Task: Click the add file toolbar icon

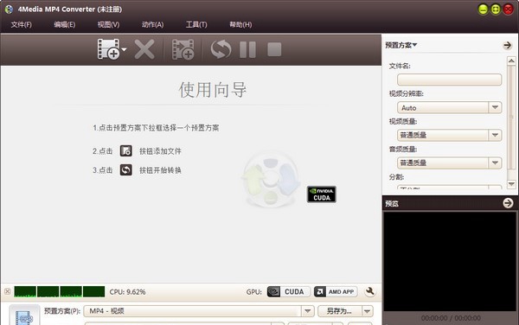Action: (109, 49)
